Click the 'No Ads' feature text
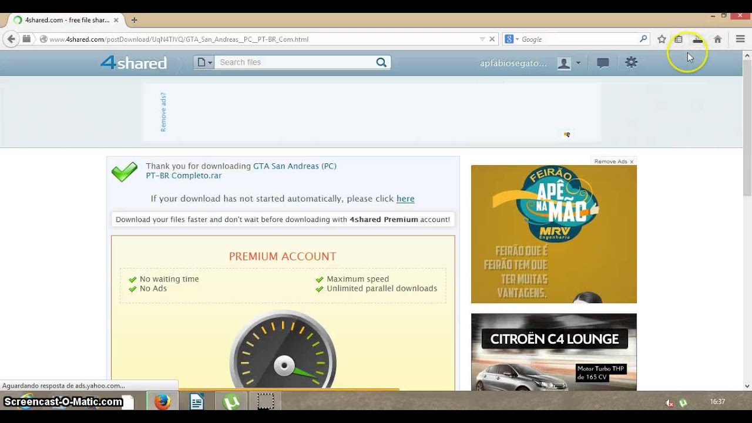 tap(153, 288)
